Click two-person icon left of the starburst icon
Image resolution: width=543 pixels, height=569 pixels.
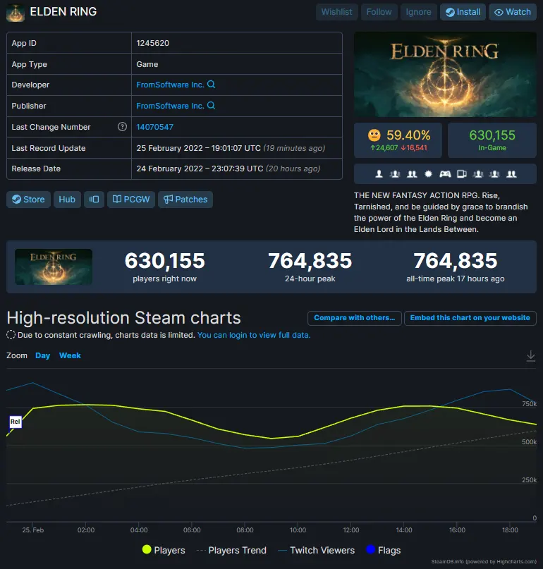[412, 174]
